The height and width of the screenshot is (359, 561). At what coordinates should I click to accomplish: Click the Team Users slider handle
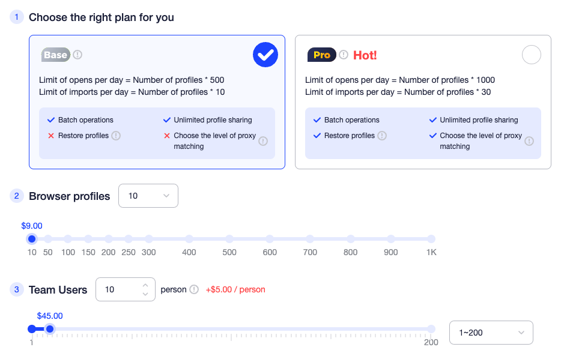pos(50,329)
